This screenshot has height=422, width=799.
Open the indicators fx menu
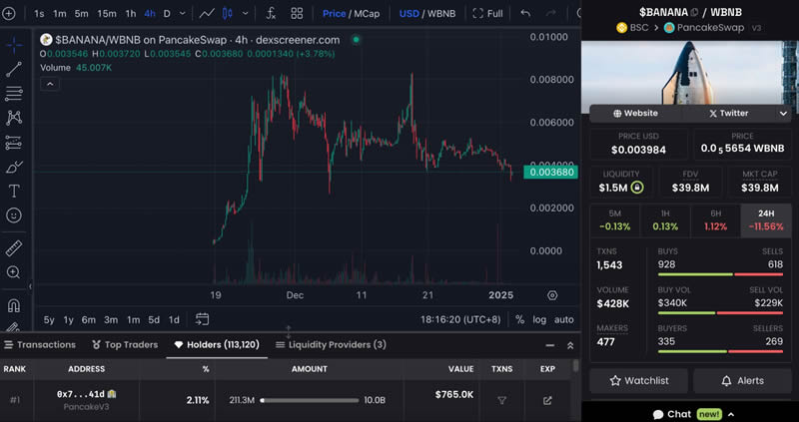273,14
